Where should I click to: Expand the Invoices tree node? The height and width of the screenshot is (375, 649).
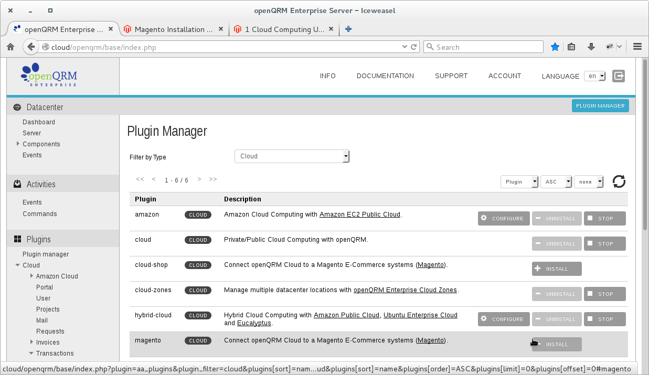[31, 342]
